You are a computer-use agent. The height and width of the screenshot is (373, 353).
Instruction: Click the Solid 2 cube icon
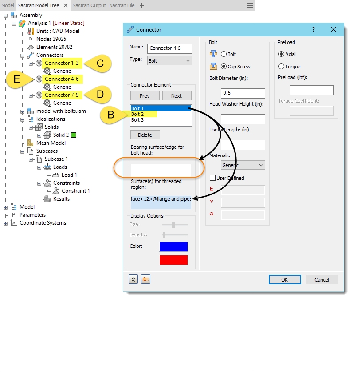[47, 135]
